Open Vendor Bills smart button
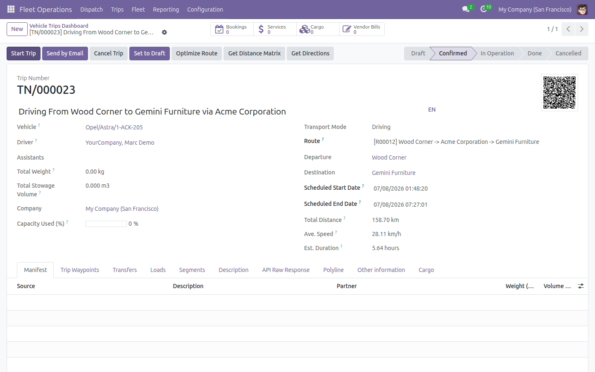The height and width of the screenshot is (372, 595). (x=362, y=29)
